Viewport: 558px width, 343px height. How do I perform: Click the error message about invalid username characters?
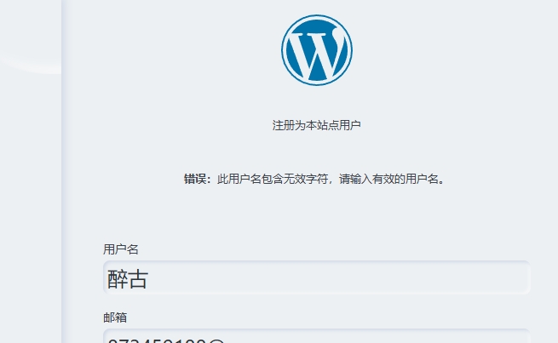point(314,179)
